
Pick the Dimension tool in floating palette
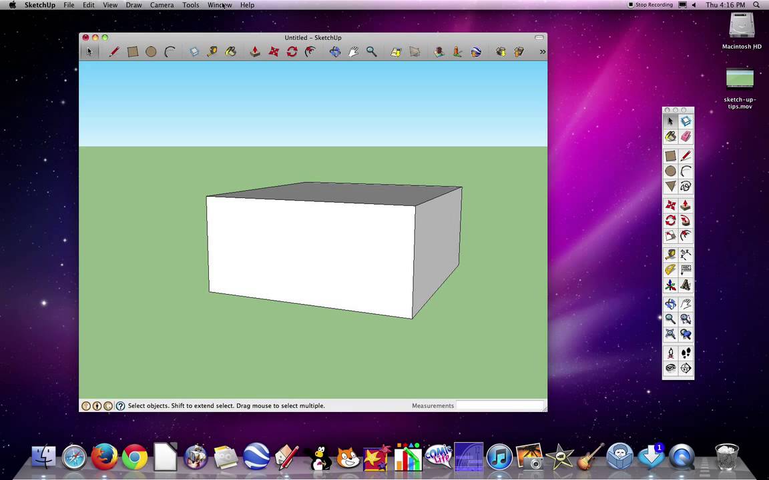(686, 254)
